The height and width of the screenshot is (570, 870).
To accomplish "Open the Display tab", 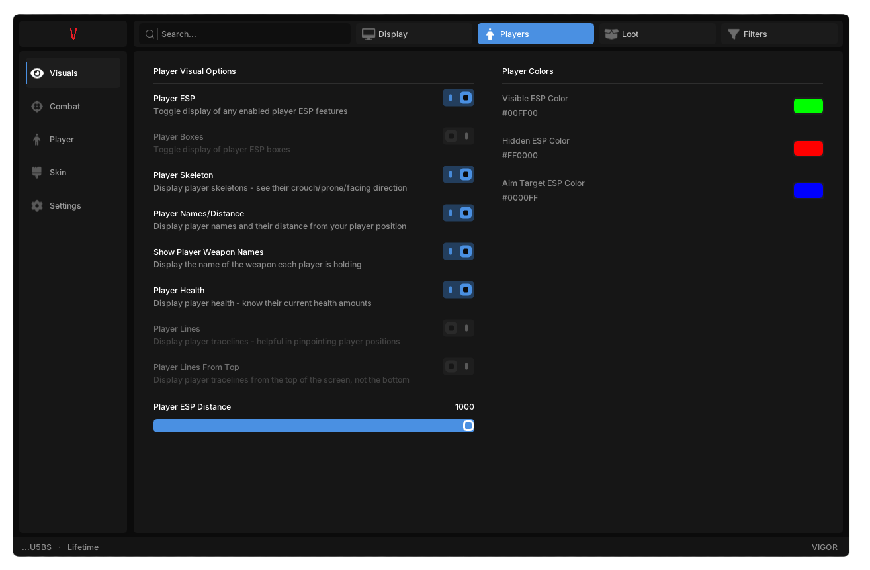I will point(414,34).
